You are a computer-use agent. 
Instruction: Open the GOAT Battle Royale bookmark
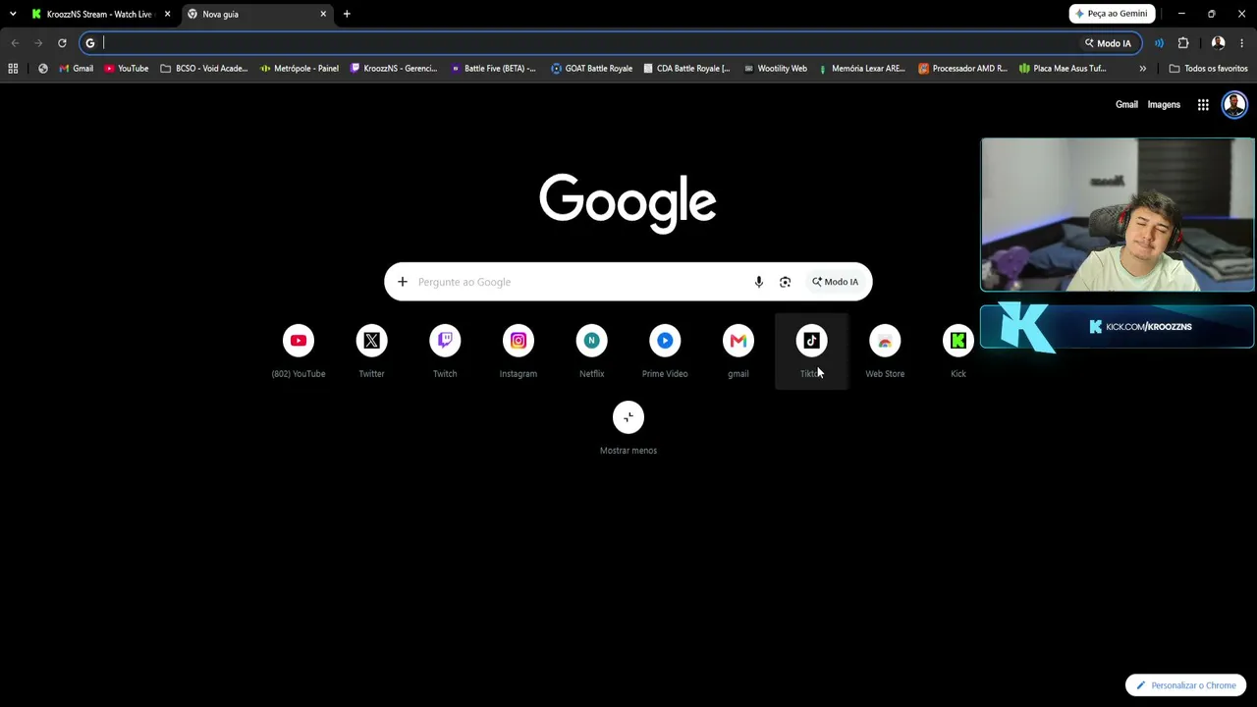[x=592, y=69]
